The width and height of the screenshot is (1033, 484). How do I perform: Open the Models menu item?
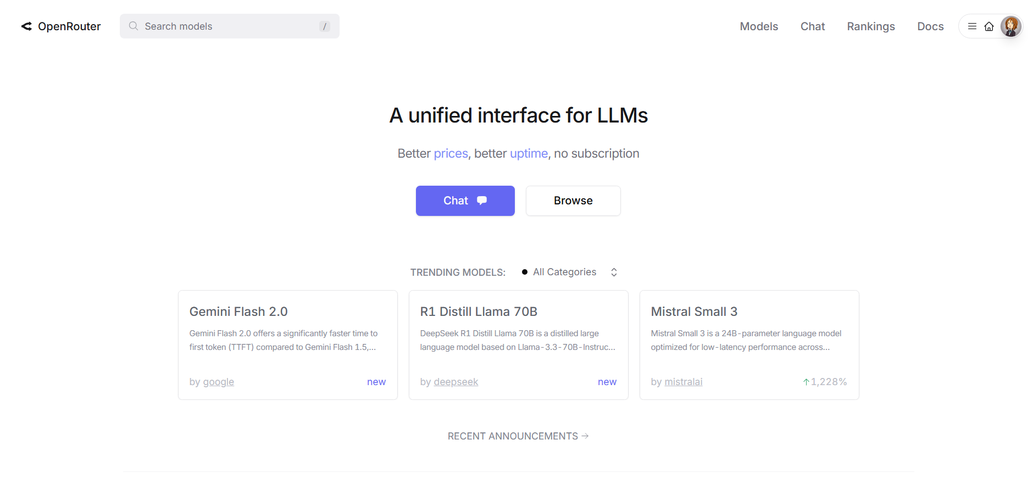[759, 26]
